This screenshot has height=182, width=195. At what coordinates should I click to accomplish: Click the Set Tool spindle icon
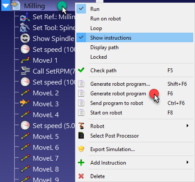(25, 27)
